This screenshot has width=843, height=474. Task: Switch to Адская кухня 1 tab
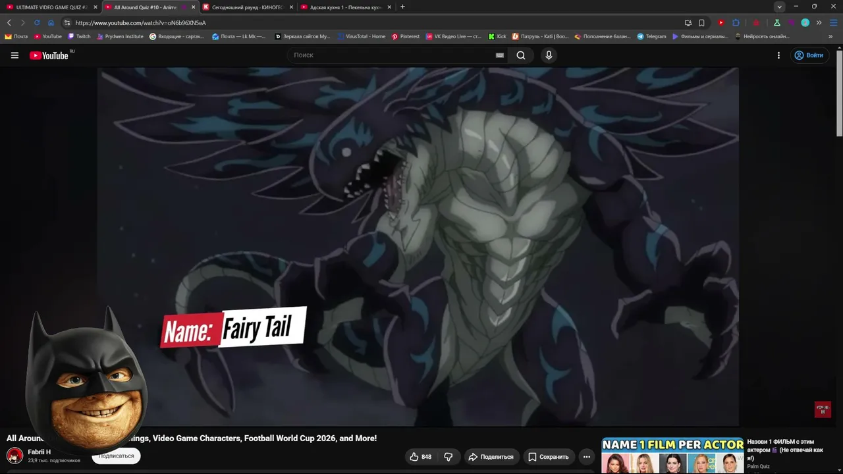click(346, 7)
